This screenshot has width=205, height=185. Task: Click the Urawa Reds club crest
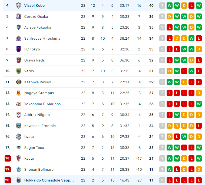pyautogui.click(x=19, y=60)
